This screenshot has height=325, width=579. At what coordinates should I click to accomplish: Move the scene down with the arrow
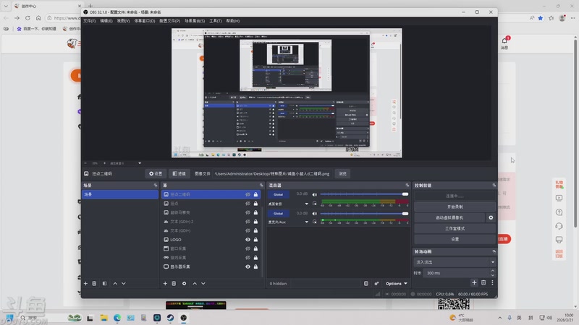[124, 283]
